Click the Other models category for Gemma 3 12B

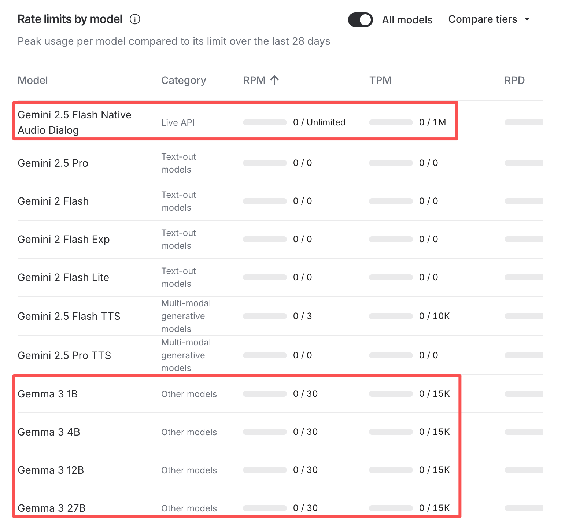pyautogui.click(x=189, y=470)
